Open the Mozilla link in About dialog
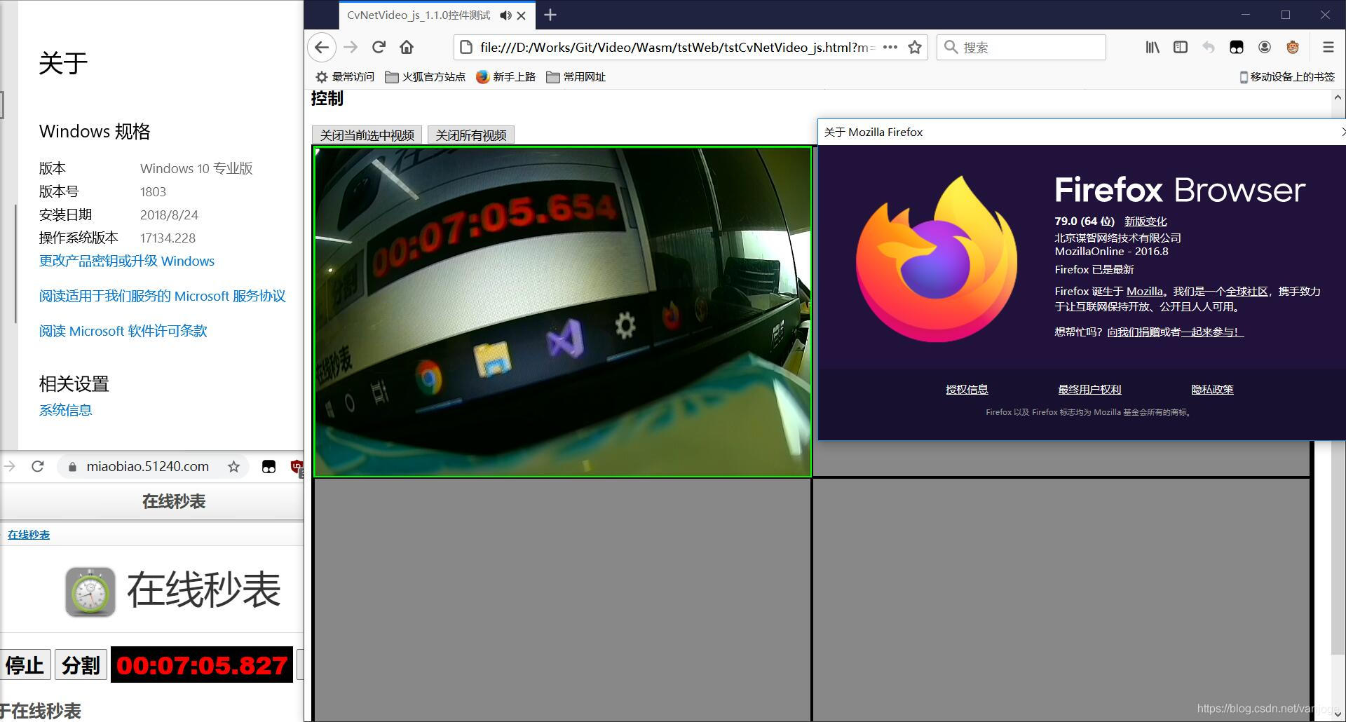 tap(1144, 291)
